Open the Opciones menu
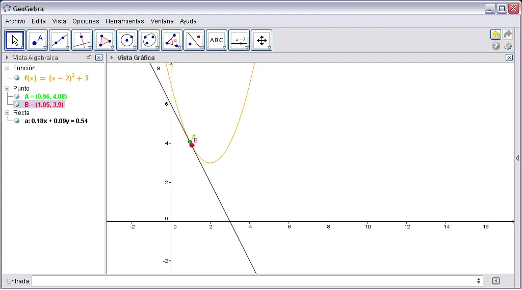This screenshot has height=290, width=522. click(x=86, y=21)
